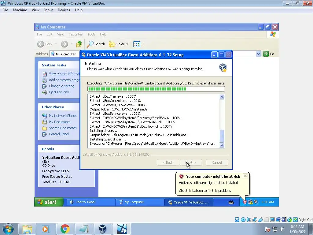Open VirtualBox View menu
313x235 pixels.
click(x=35, y=10)
